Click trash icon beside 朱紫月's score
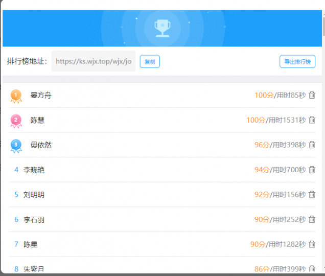The width and height of the screenshot is (325, 276). point(312,269)
